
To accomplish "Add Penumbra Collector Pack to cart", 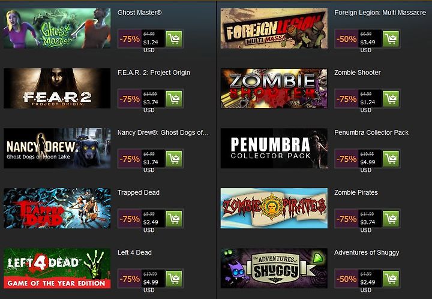I will tap(391, 159).
